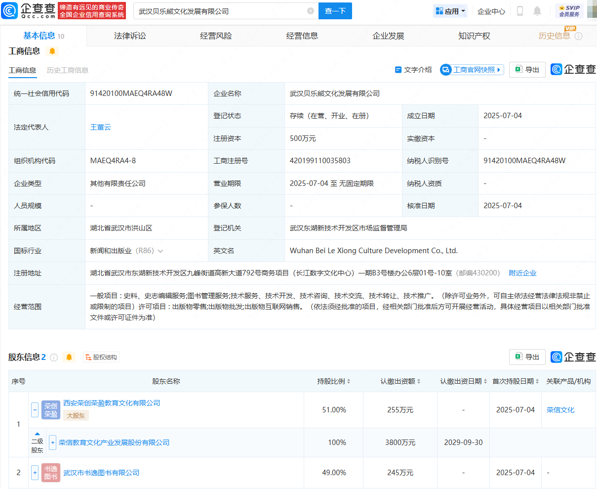Viewport: 597px width, 489px height.
Task: Open the 历史信息 VIP tab
Action: click(x=554, y=36)
